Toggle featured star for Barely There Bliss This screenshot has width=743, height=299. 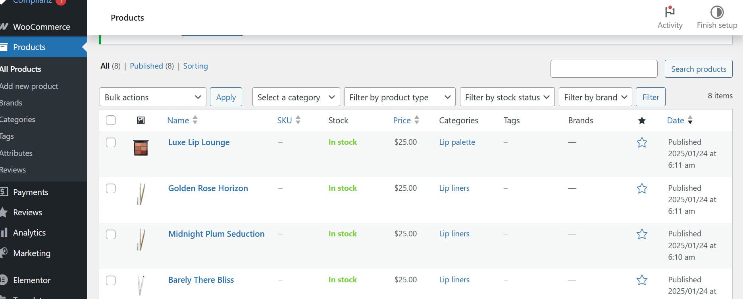pos(642,280)
